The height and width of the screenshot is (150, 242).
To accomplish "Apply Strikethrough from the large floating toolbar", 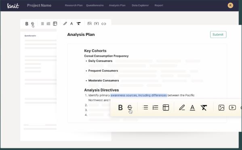I will 130,108.
